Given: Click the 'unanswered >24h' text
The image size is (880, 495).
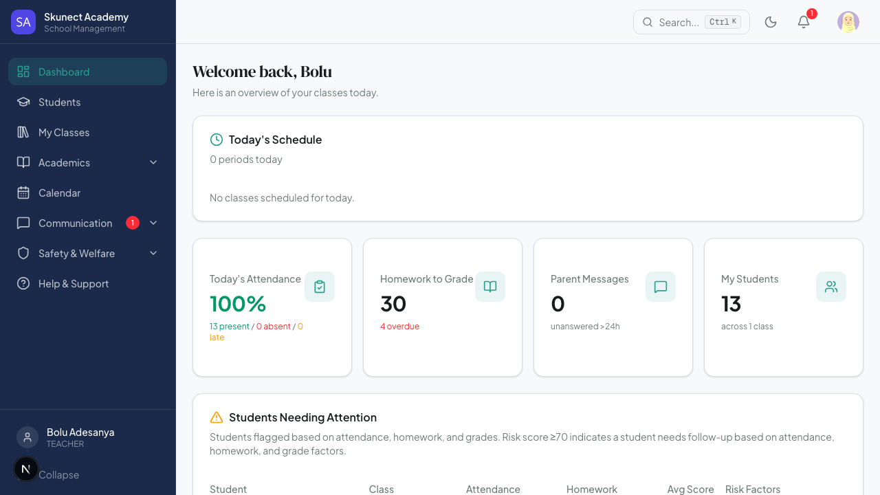Looking at the screenshot, I should click(x=585, y=327).
